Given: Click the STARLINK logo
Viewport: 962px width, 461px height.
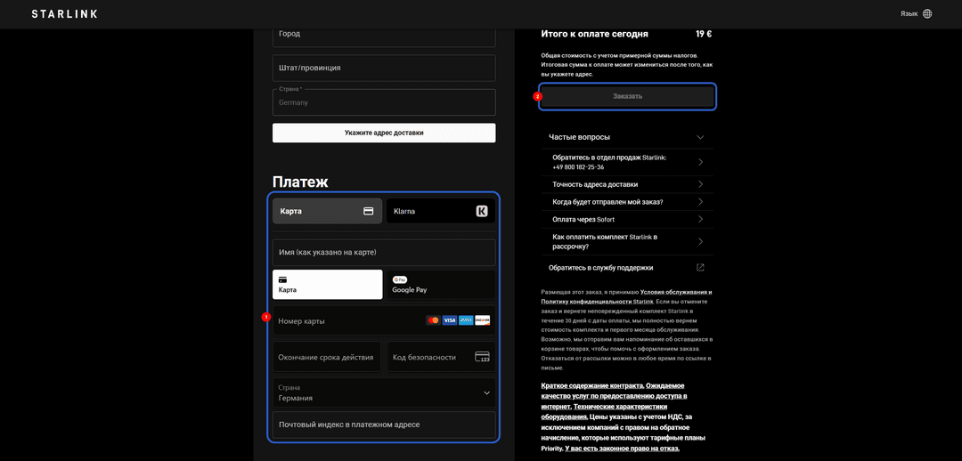Looking at the screenshot, I should pyautogui.click(x=64, y=14).
